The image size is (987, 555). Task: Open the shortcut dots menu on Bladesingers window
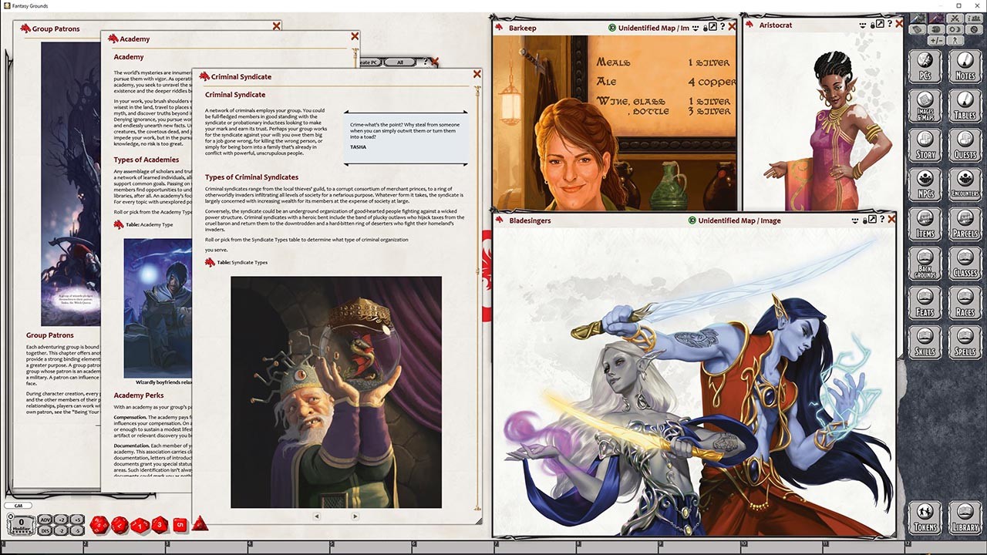click(x=854, y=220)
